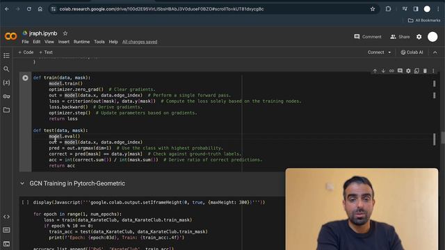The image size is (445, 250).
Task: Click the Colab logo
Action: [x=11, y=36]
